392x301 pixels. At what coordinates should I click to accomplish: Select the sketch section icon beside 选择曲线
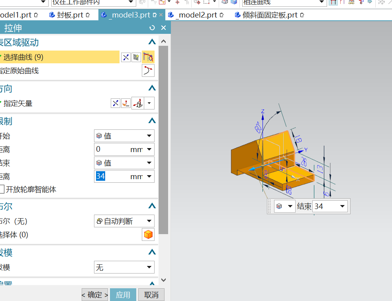click(136, 57)
